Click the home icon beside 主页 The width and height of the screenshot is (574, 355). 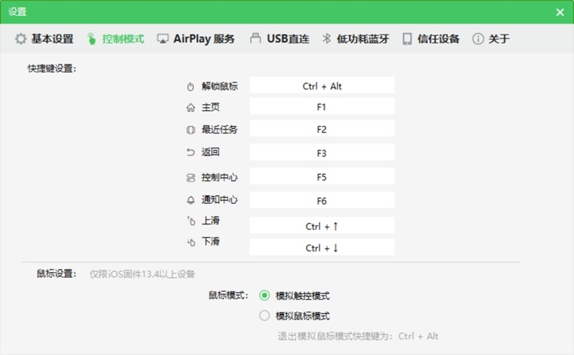pyautogui.click(x=190, y=108)
